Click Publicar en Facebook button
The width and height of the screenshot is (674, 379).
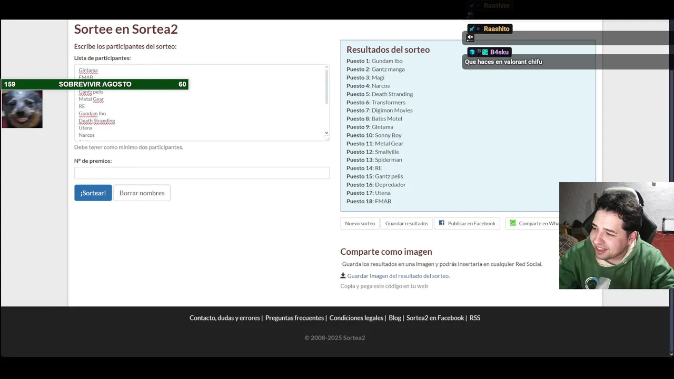coord(467,223)
